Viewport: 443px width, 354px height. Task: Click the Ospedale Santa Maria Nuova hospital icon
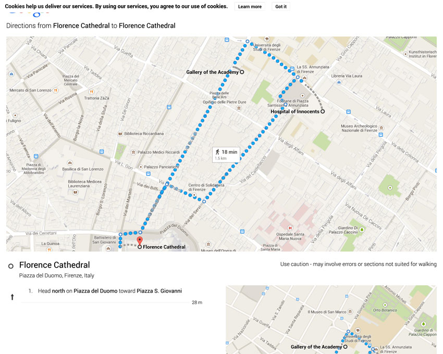[x=290, y=227]
